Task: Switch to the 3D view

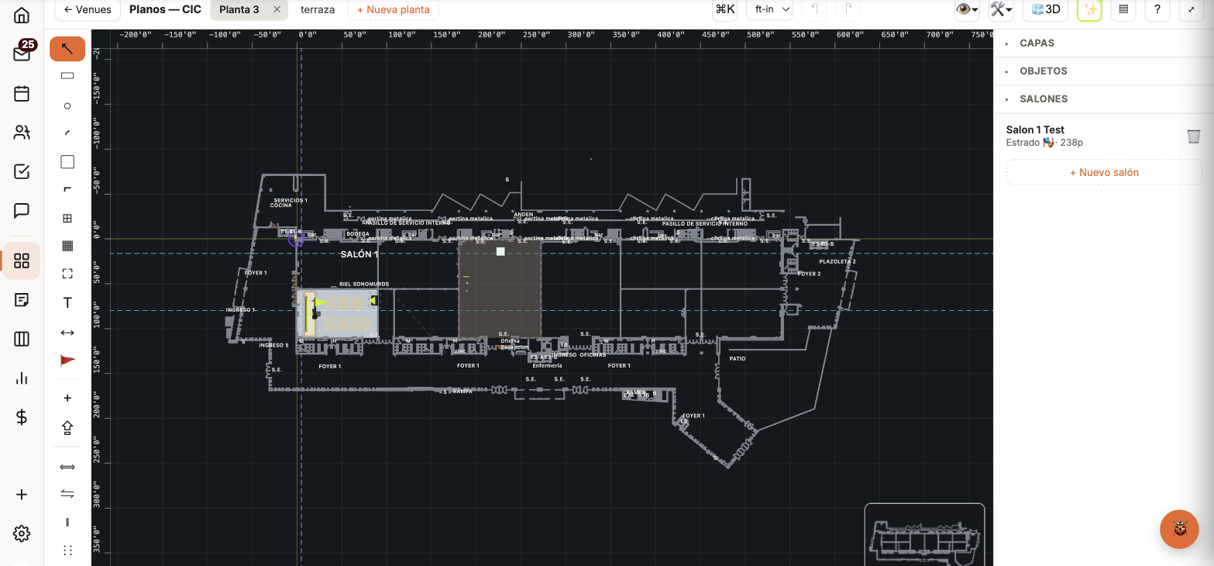Action: point(1046,9)
